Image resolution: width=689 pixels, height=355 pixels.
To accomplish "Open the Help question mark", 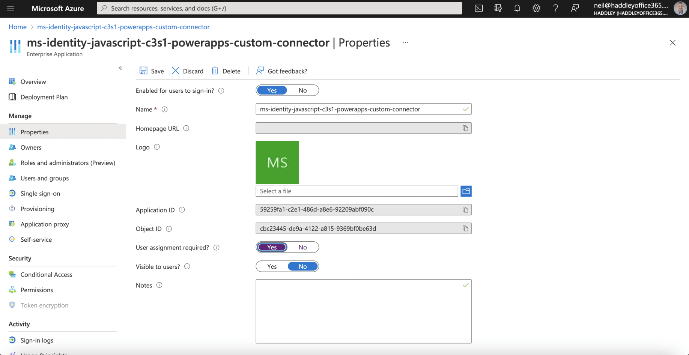I will pos(555,8).
